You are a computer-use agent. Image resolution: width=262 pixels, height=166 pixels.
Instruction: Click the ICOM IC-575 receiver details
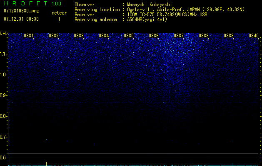point(167,15)
